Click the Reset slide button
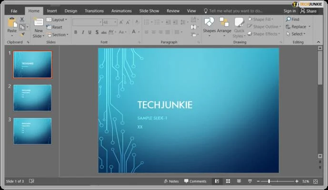The width and height of the screenshot is (328, 190). point(54,27)
